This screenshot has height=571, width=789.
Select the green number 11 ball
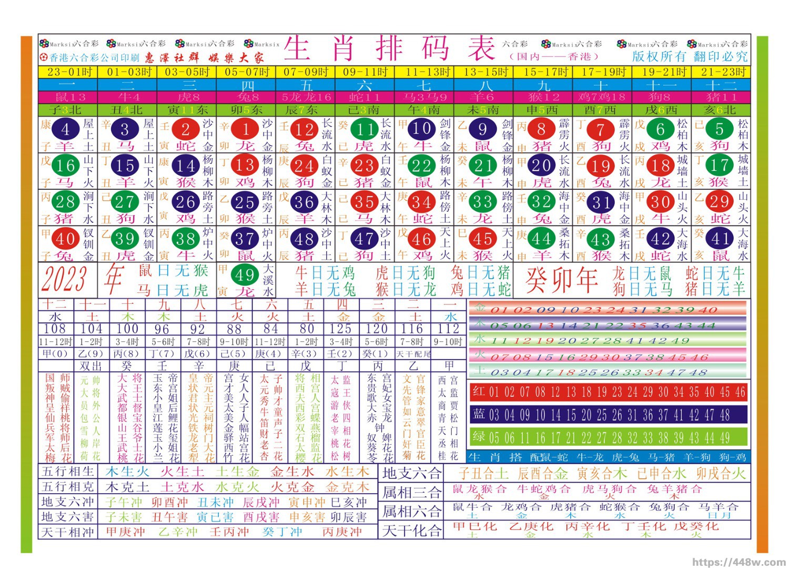[x=365, y=129]
